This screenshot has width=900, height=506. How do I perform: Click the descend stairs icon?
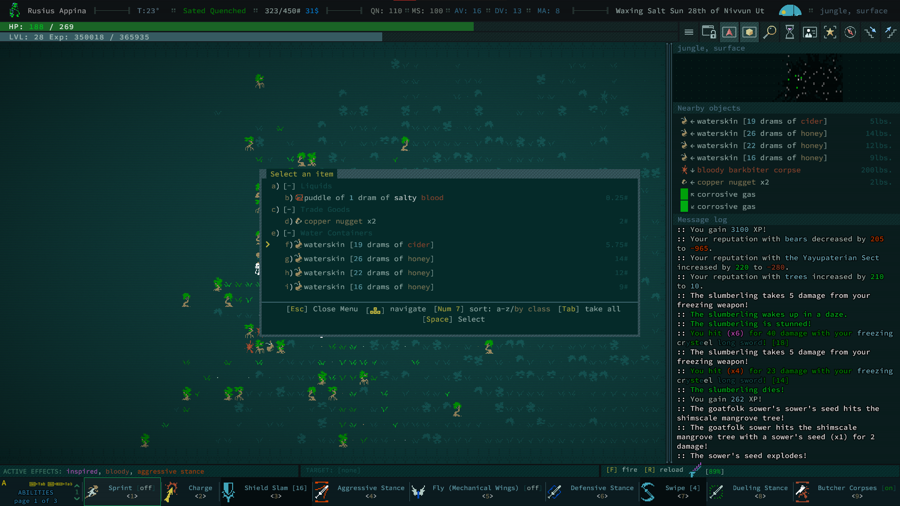click(x=870, y=32)
